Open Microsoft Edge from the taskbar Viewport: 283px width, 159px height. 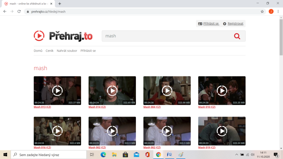(103, 155)
